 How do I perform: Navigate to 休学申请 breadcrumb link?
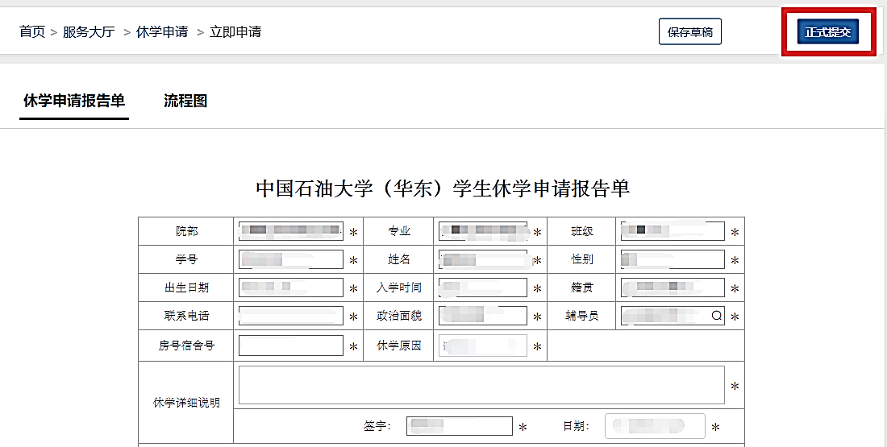162,32
